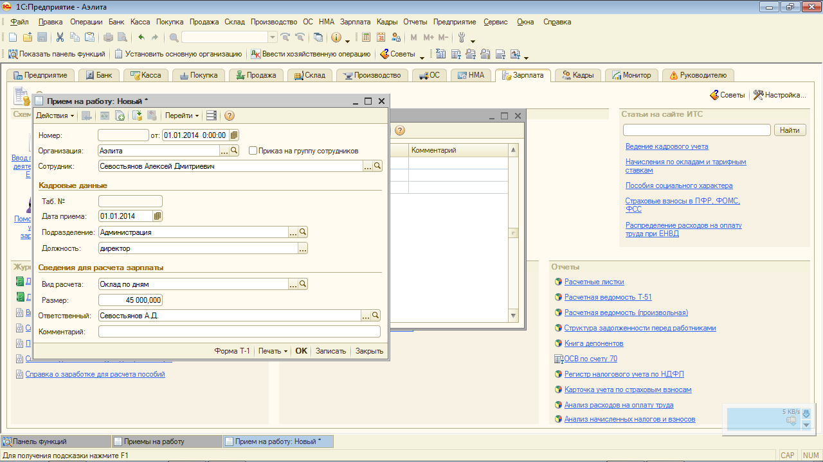The width and height of the screenshot is (823, 462).
Task: Click the Paste clipboard icon
Action: click(89, 37)
